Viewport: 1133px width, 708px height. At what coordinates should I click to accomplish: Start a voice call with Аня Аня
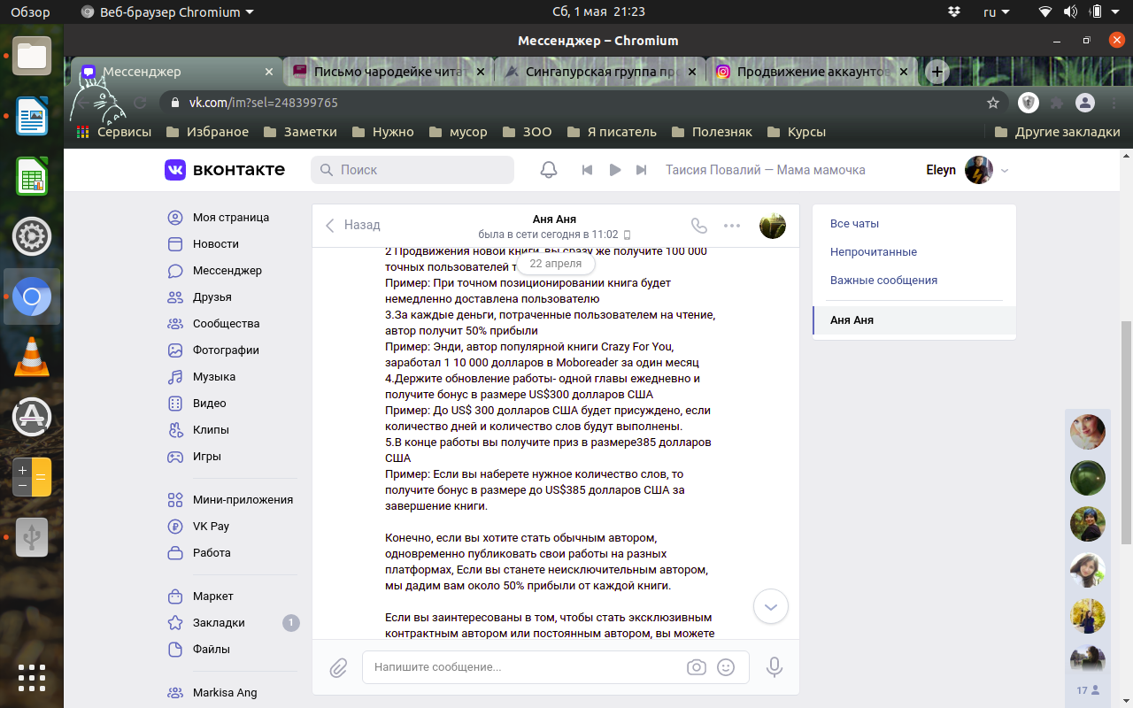tap(699, 226)
